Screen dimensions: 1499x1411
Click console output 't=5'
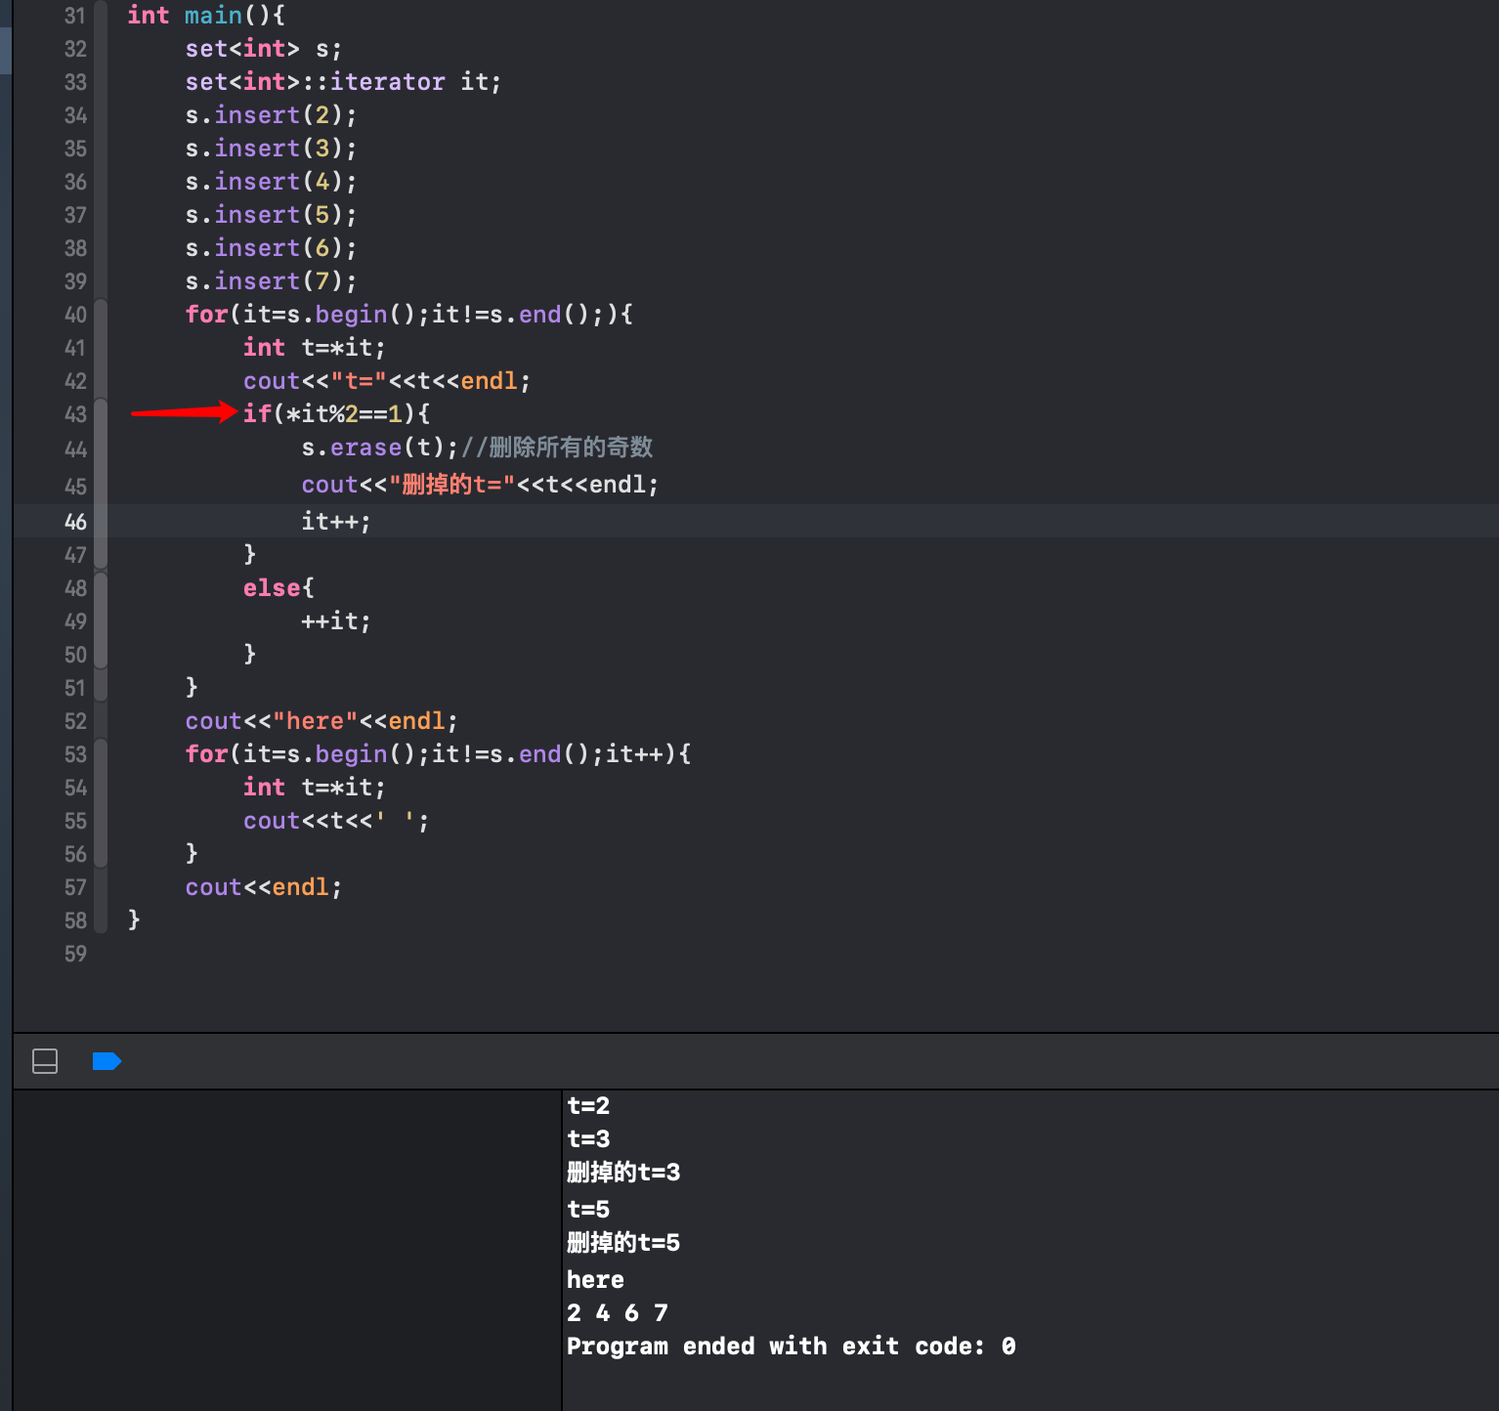[x=588, y=1210]
